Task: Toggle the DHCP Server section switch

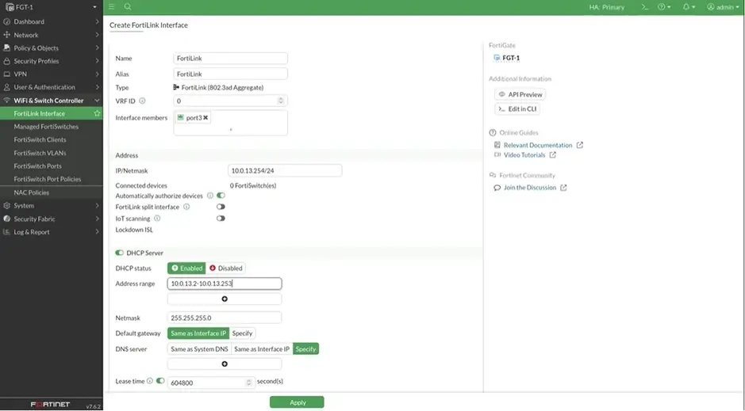Action: tap(120, 253)
